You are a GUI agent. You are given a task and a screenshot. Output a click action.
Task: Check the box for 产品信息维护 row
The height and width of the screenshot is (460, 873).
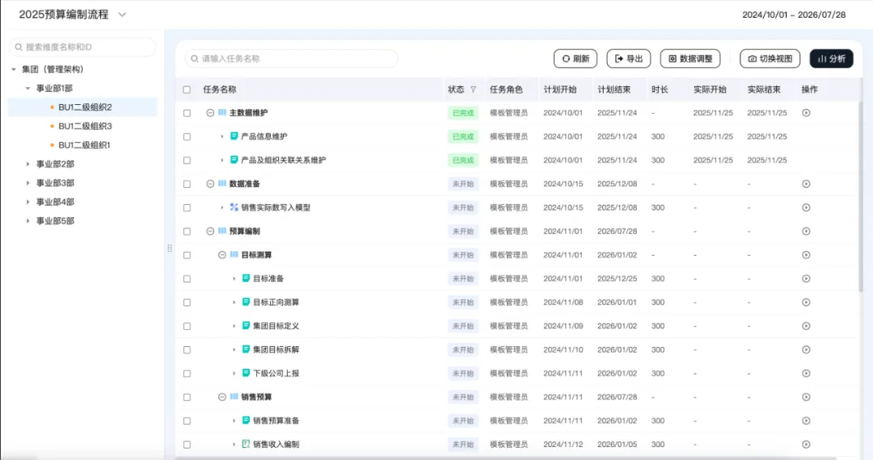[x=187, y=136]
